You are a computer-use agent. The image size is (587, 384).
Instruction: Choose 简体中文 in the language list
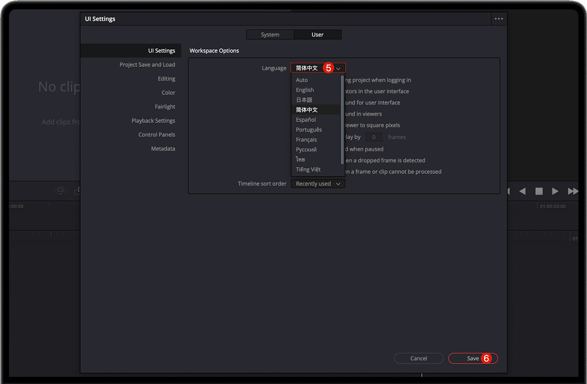(316, 110)
